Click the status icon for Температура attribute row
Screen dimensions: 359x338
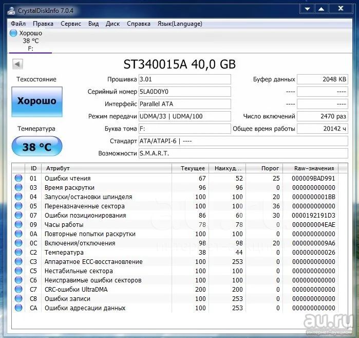point(18,253)
